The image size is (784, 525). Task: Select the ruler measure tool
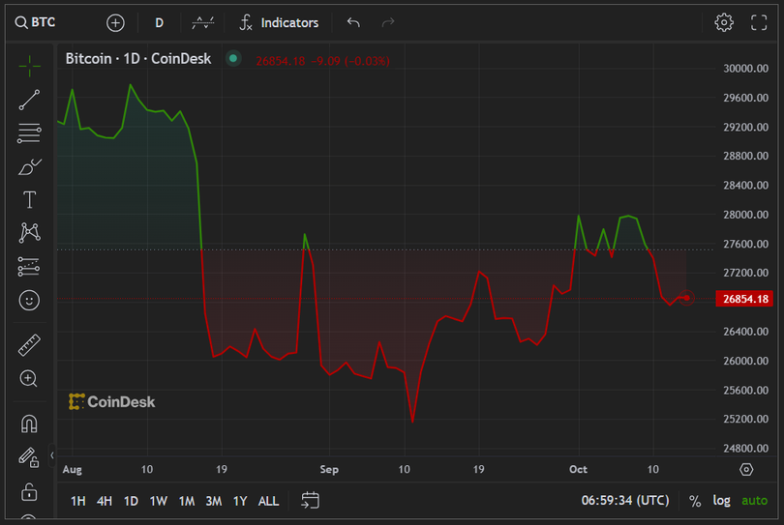pyautogui.click(x=29, y=345)
